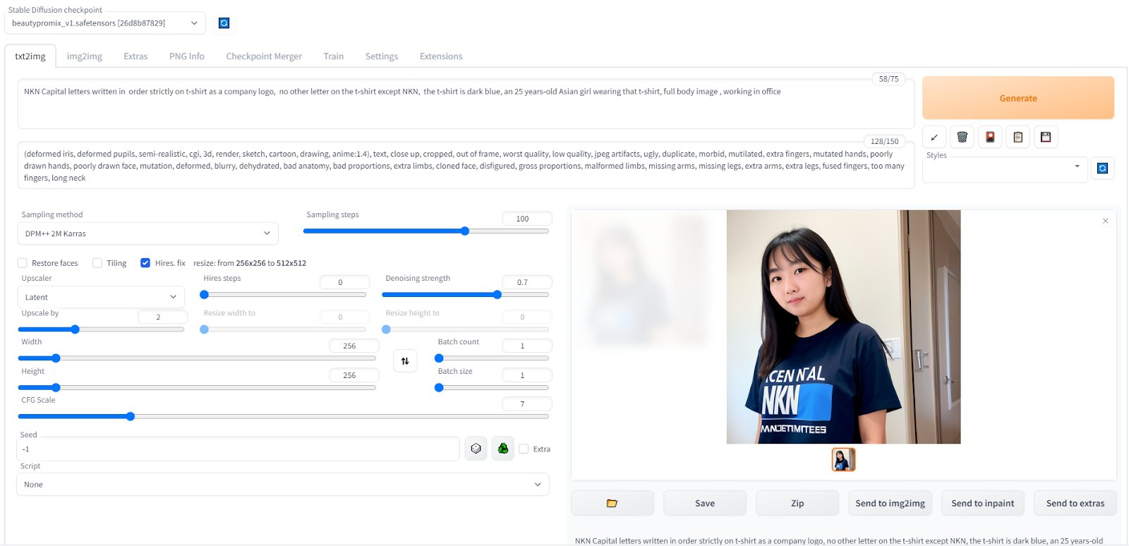Screen dimensions: 1129x546
Task: Open the Sampling method dropdown
Action: pyautogui.click(x=147, y=233)
